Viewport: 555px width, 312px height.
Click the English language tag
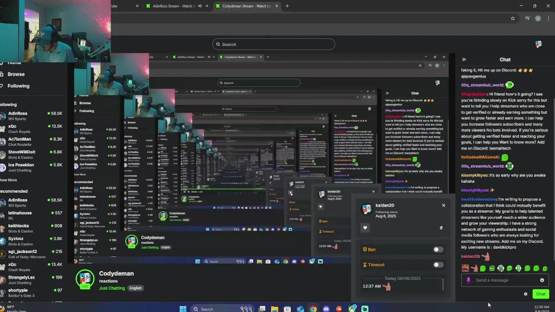(x=135, y=288)
